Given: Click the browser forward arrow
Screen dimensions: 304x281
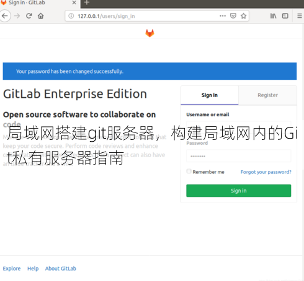Looking at the screenshot, I should click(x=17, y=16).
